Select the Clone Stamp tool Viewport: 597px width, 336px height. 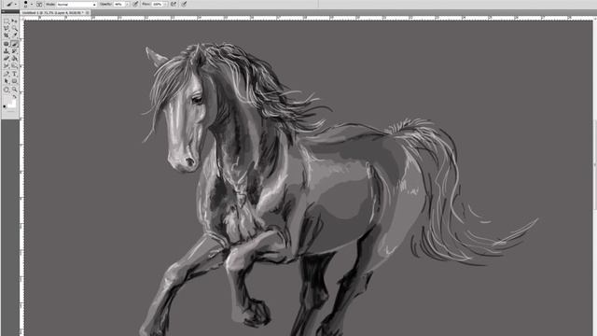pos(6,51)
